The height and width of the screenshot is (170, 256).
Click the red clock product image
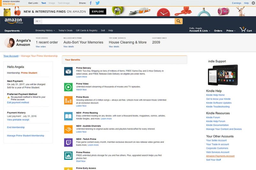tap(164, 12)
